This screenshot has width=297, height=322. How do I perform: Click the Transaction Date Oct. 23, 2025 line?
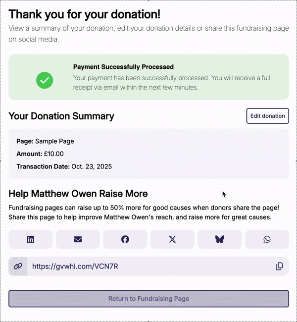point(64,166)
